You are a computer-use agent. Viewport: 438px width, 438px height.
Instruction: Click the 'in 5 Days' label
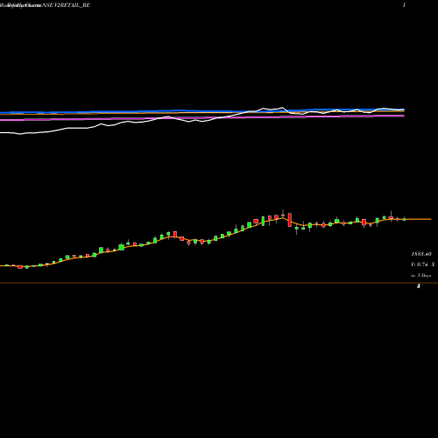tap(420, 275)
